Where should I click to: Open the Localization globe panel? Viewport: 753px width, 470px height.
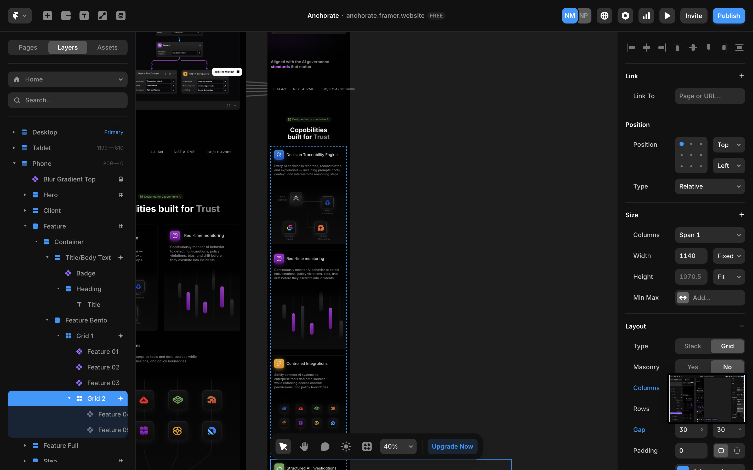(604, 16)
